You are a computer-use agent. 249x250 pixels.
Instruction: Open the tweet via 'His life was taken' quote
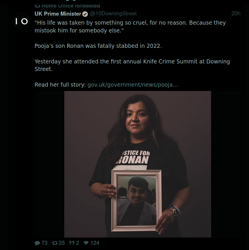click(x=130, y=26)
